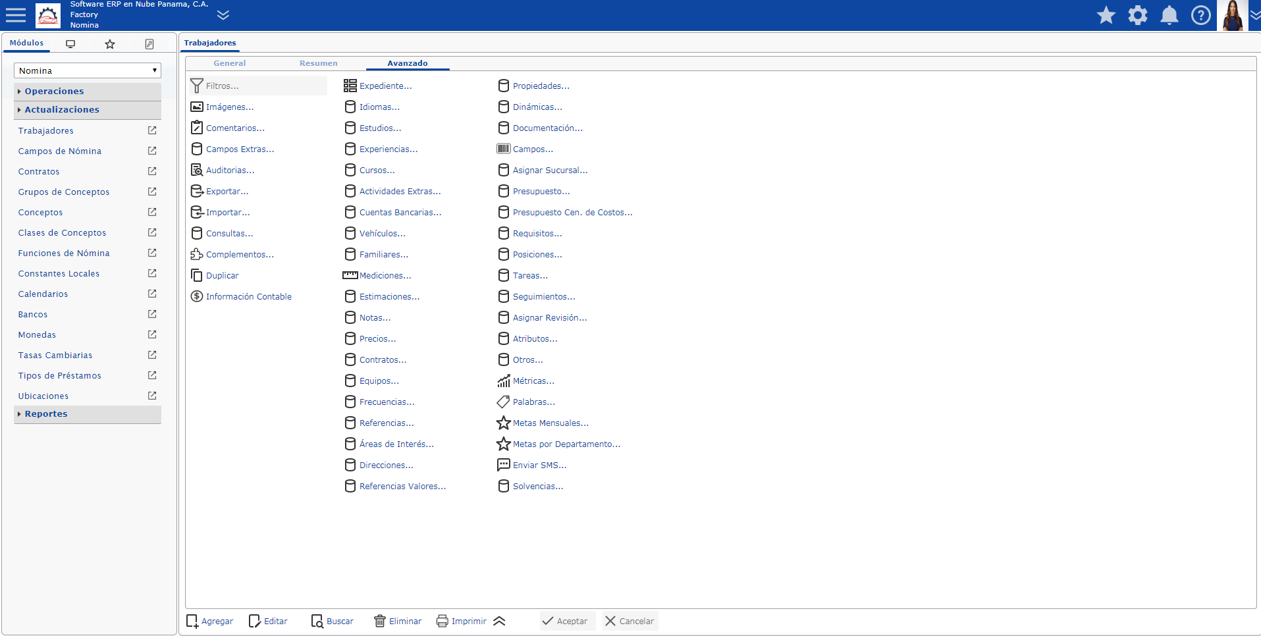
Task: Open Complementos puzzle option
Action: click(x=232, y=254)
